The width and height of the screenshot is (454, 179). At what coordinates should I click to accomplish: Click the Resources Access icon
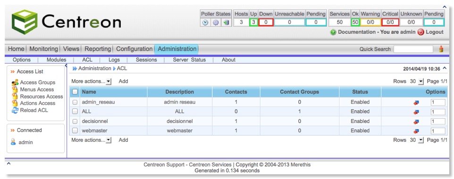pyautogui.click(x=15, y=96)
